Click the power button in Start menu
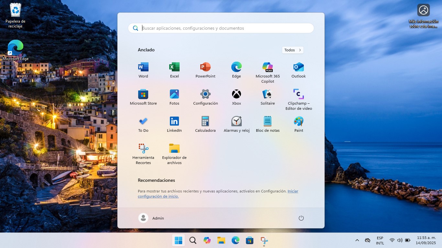The height and width of the screenshot is (248, 442). [x=301, y=218]
